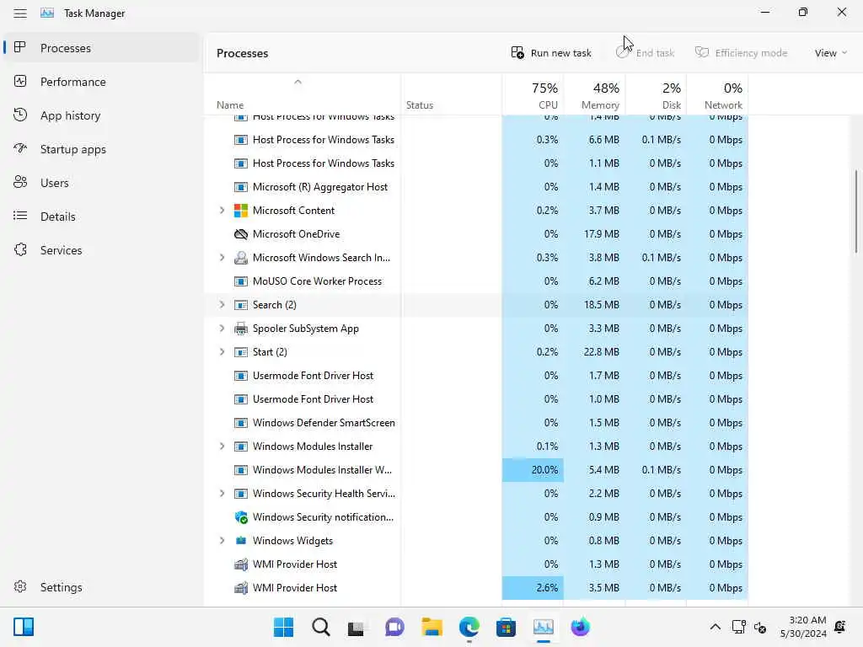
Task: Expand the Start (2) process group
Action: 222,352
